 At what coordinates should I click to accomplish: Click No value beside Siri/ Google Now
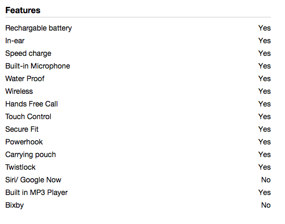(x=266, y=180)
